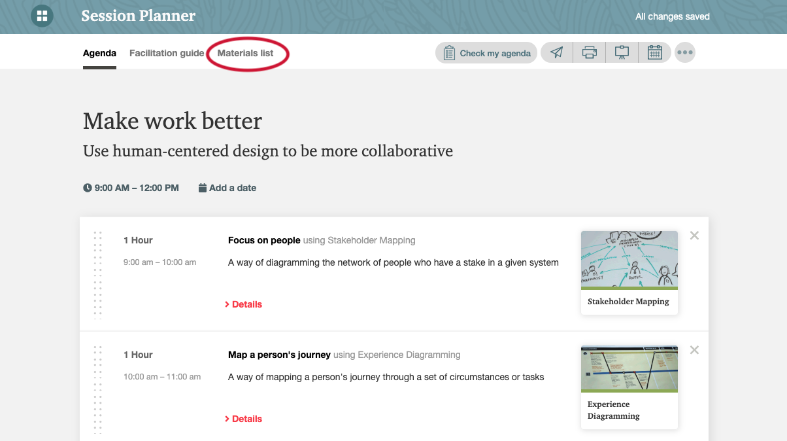787x441 pixels.
Task: Open the Experience Diagramming thumbnail card
Action: pos(629,387)
